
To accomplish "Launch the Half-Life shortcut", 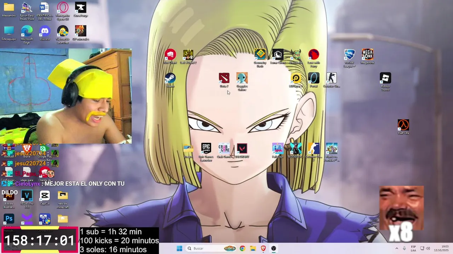I will [x=403, y=127].
